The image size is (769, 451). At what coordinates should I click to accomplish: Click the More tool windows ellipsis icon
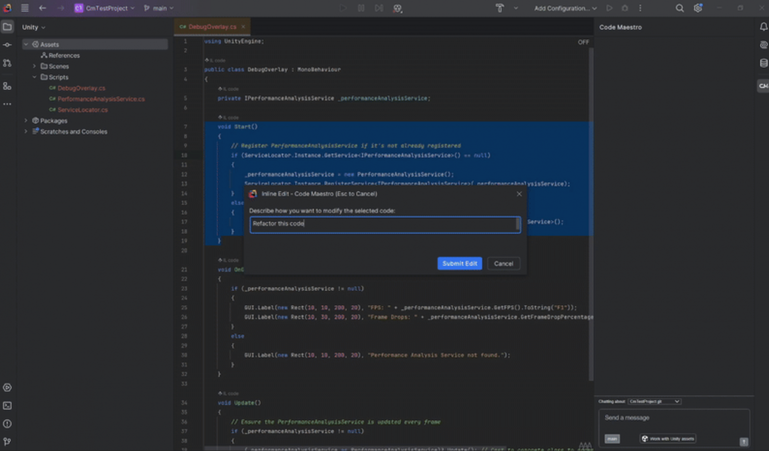coord(7,104)
